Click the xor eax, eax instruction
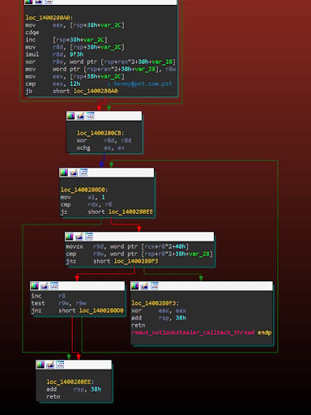 (159, 310)
